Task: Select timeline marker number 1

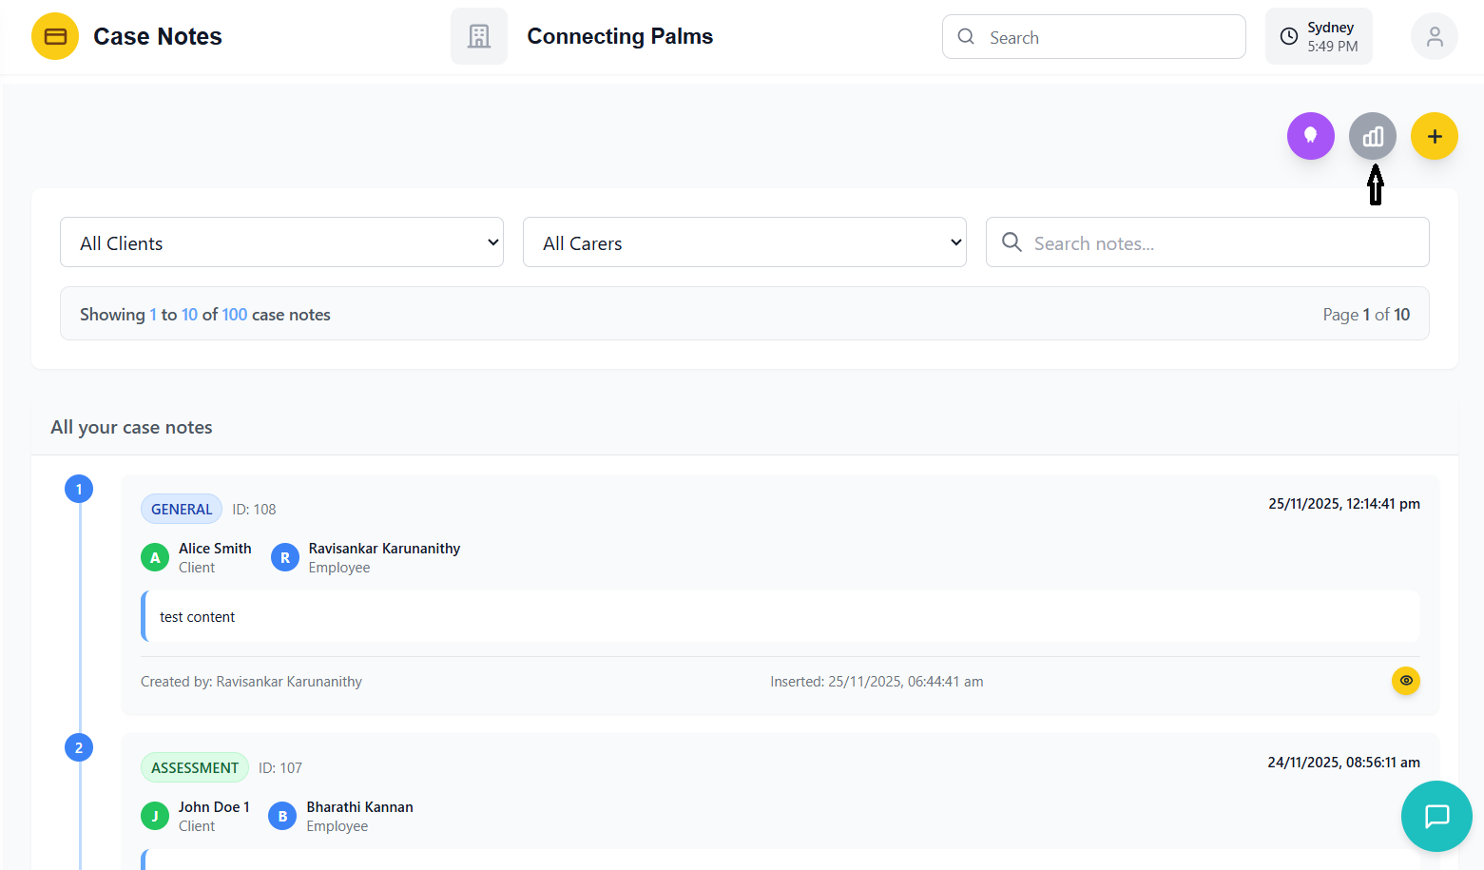Action: [79, 489]
